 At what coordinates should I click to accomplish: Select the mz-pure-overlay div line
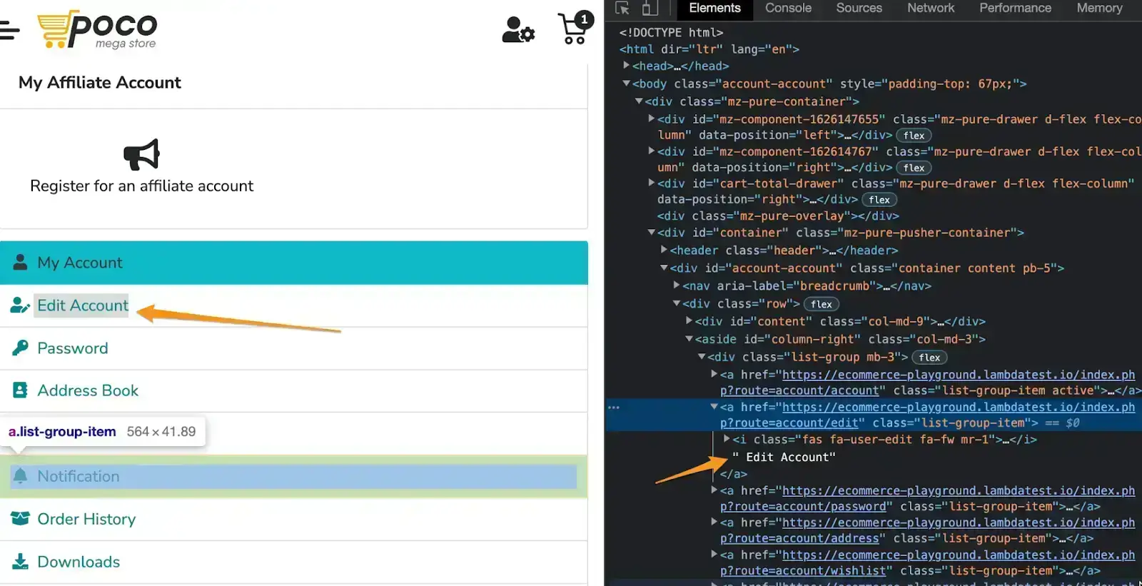(778, 216)
